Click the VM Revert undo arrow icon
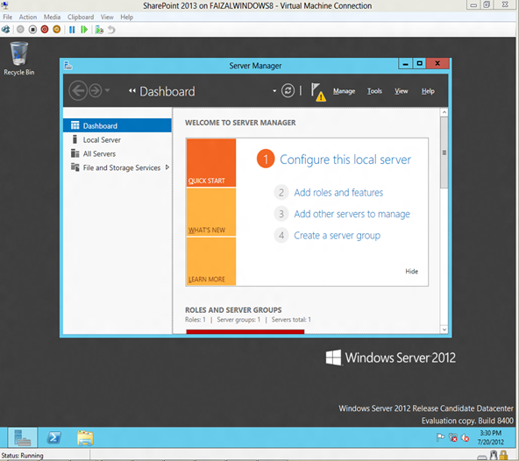519x461 pixels. pos(111,30)
